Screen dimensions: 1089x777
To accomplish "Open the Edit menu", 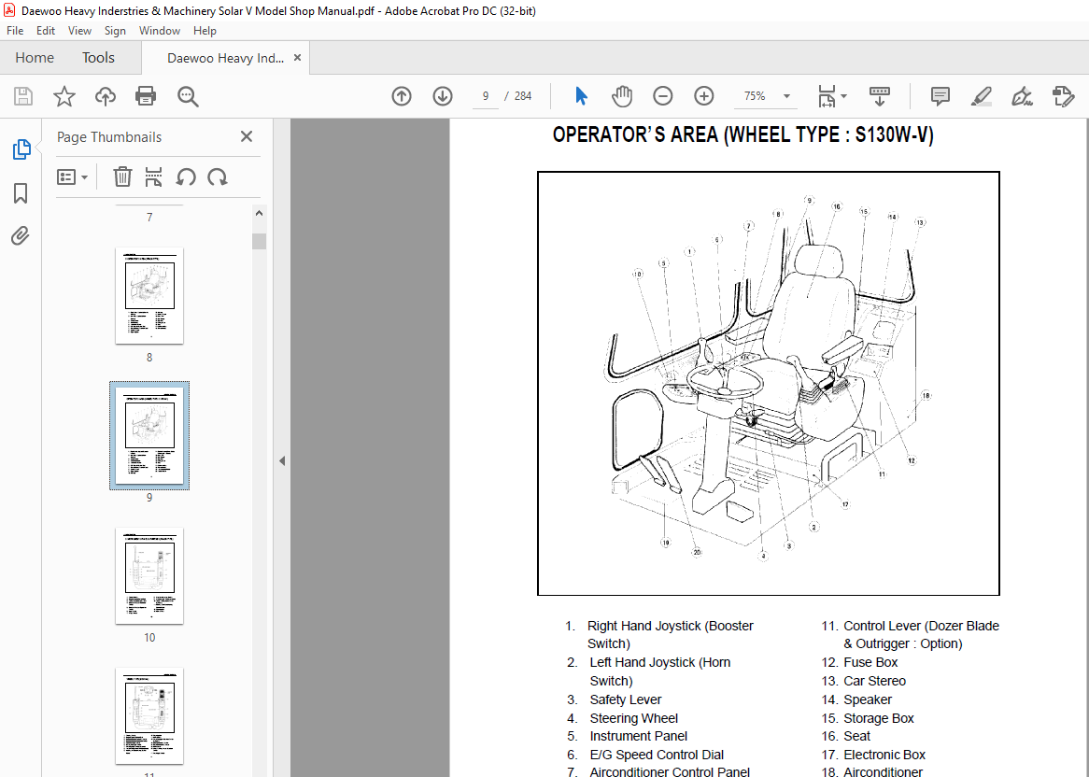I will click(46, 31).
